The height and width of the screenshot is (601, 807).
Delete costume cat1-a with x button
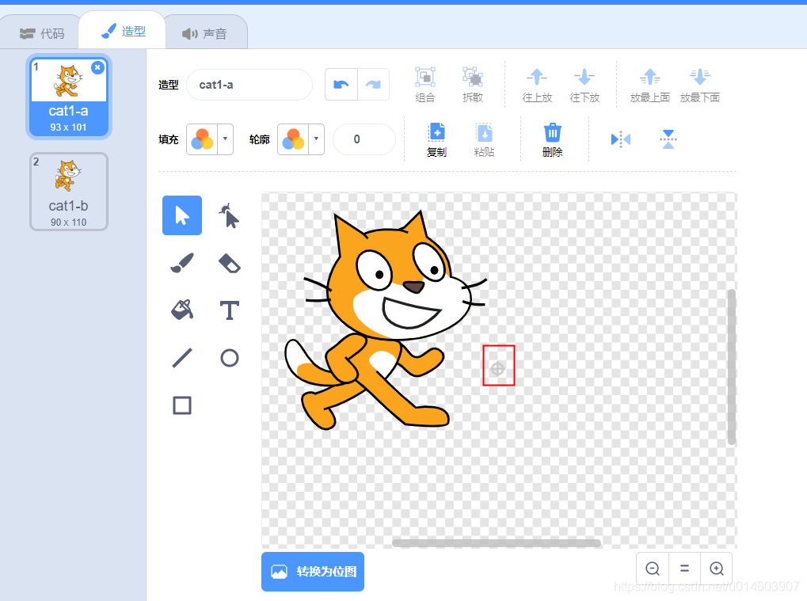pyautogui.click(x=97, y=67)
